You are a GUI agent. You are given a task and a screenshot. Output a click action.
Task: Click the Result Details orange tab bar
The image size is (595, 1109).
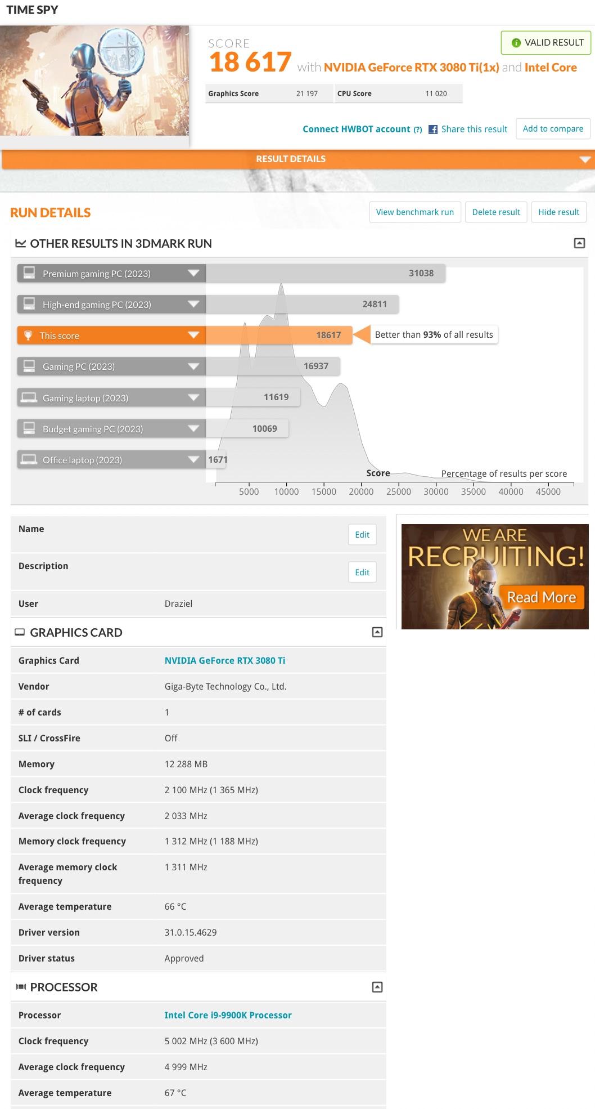pyautogui.click(x=297, y=159)
